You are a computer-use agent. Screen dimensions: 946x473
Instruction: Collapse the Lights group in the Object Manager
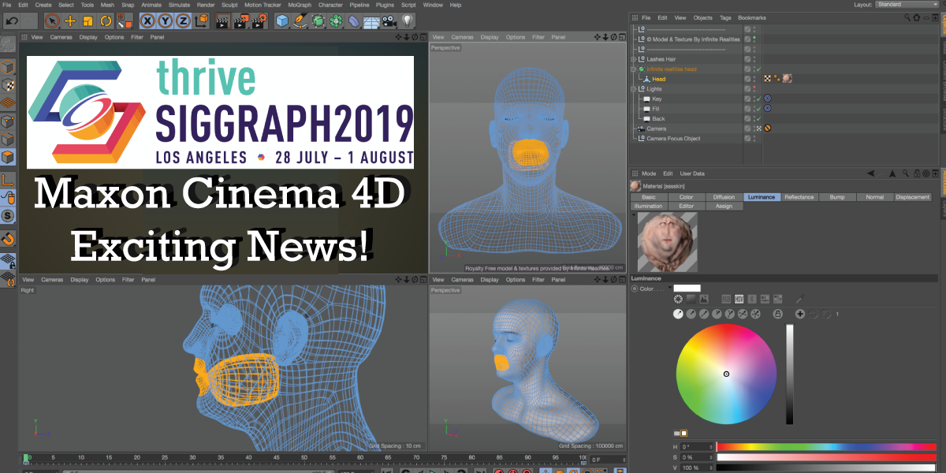pos(633,88)
